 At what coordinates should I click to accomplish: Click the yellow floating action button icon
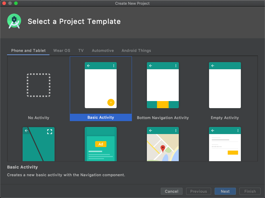[x=111, y=103]
